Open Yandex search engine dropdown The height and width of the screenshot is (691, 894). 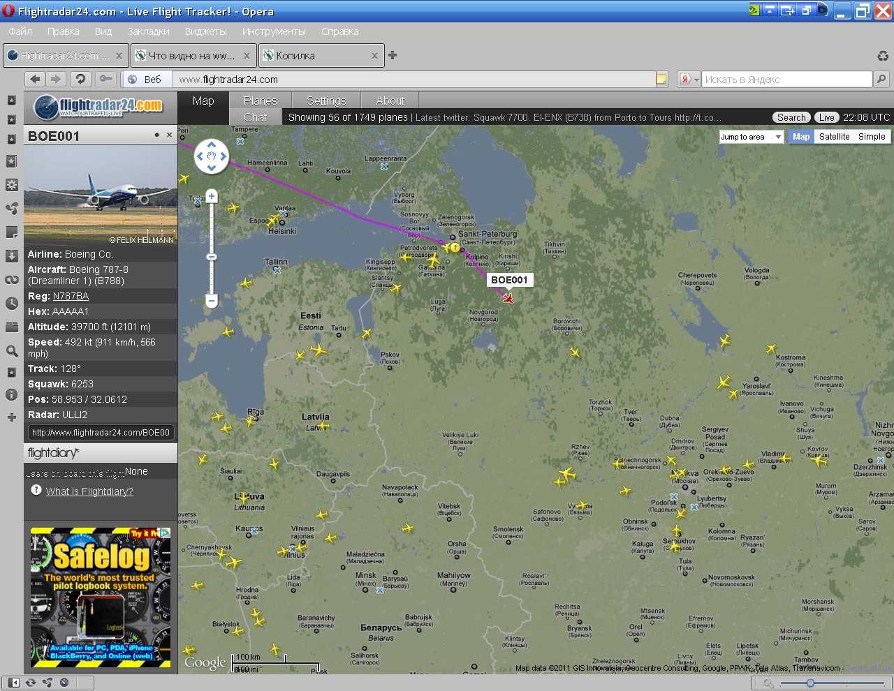tap(689, 80)
